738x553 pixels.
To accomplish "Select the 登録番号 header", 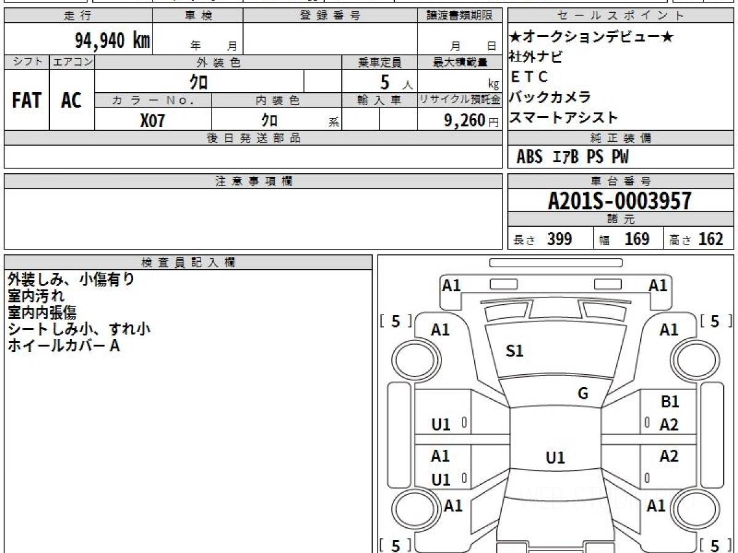I will point(330,16).
